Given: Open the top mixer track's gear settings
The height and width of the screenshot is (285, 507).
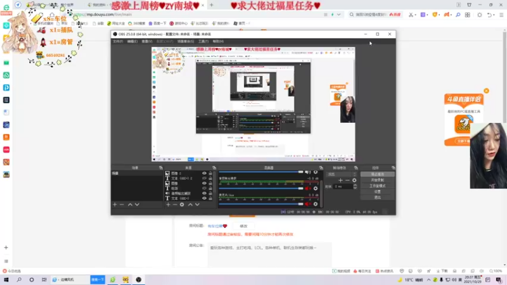Looking at the screenshot, I should [316, 172].
